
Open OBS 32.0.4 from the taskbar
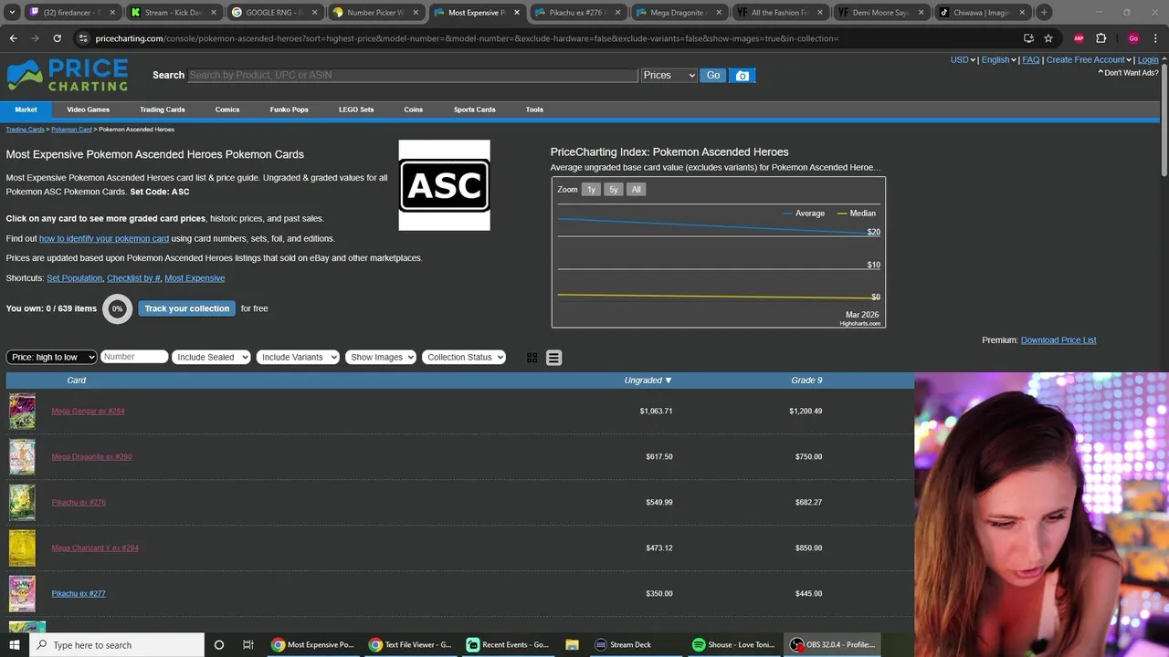pos(833,645)
